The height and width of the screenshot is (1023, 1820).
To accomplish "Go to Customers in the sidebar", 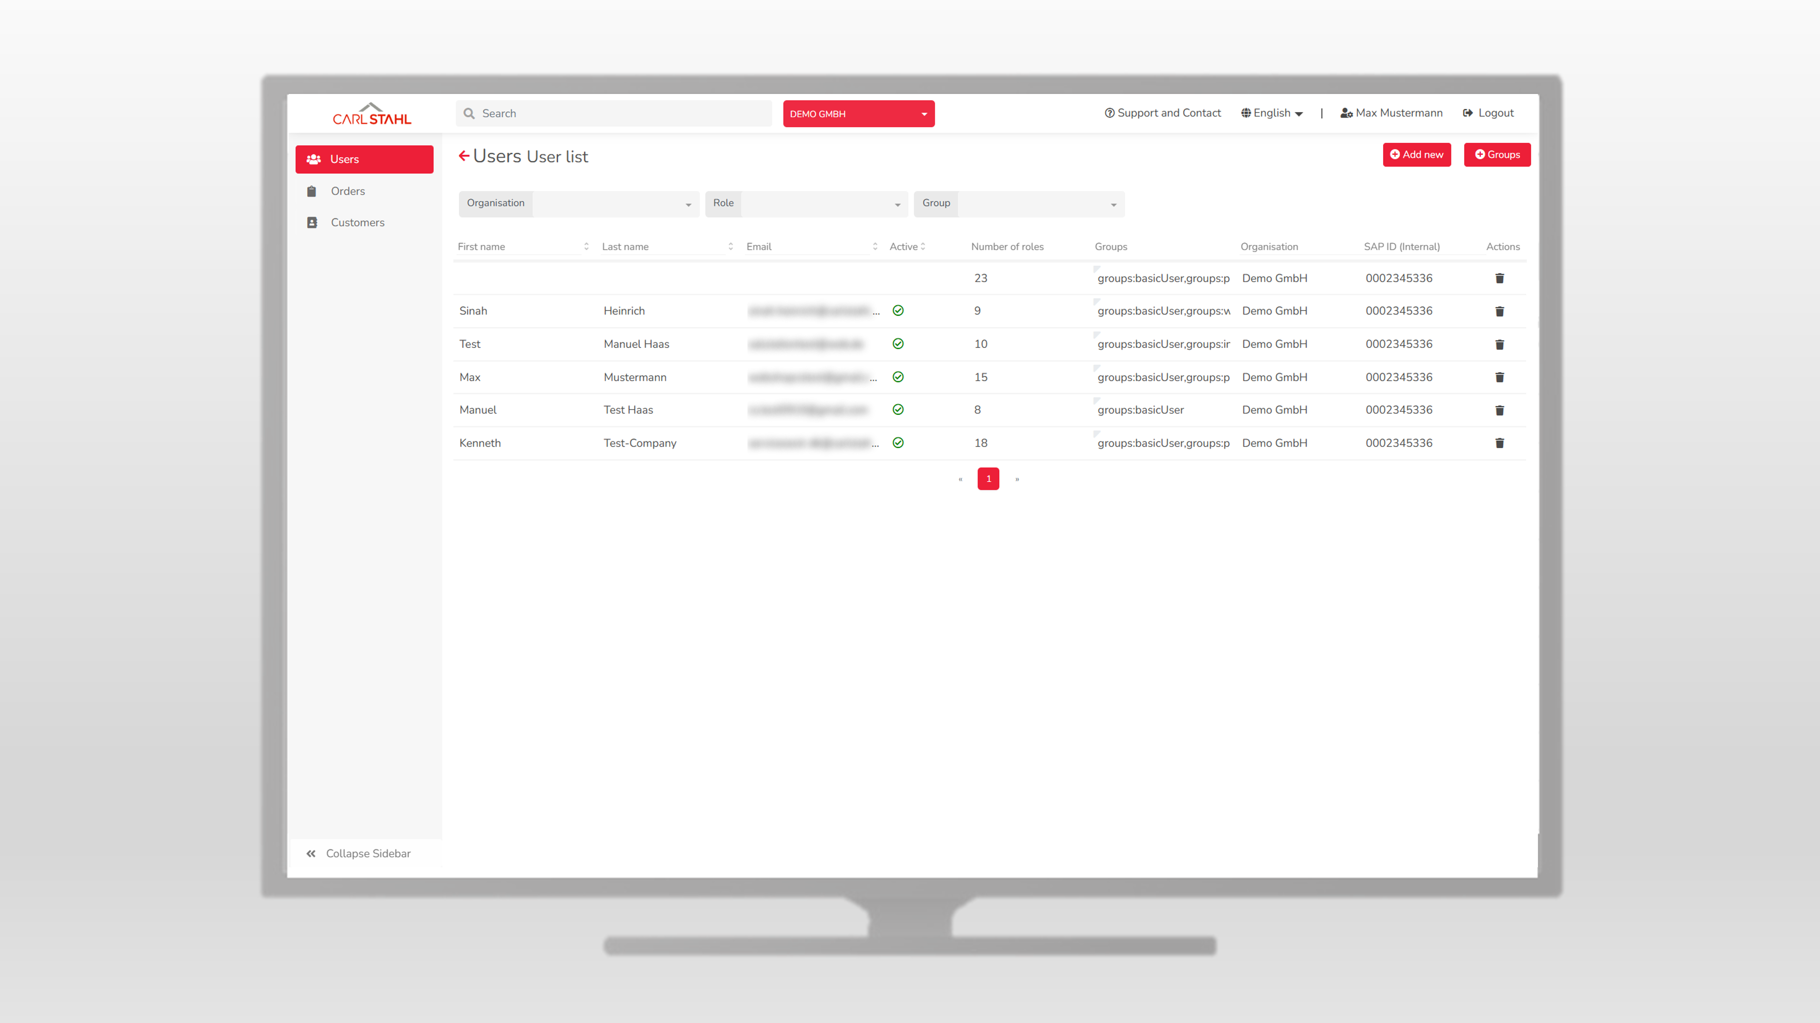I will pyautogui.click(x=357, y=222).
